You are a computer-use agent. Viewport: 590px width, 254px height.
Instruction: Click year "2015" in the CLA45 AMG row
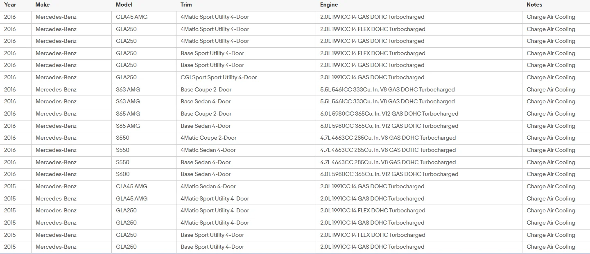10,186
